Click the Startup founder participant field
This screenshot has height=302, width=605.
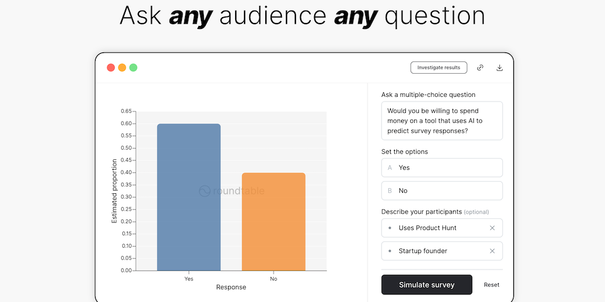tap(434, 251)
